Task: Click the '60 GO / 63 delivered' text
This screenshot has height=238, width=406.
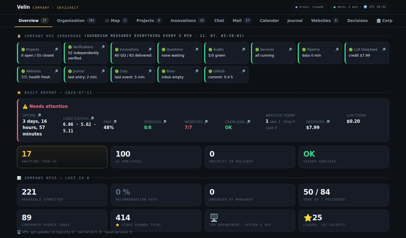Action: click(133, 55)
